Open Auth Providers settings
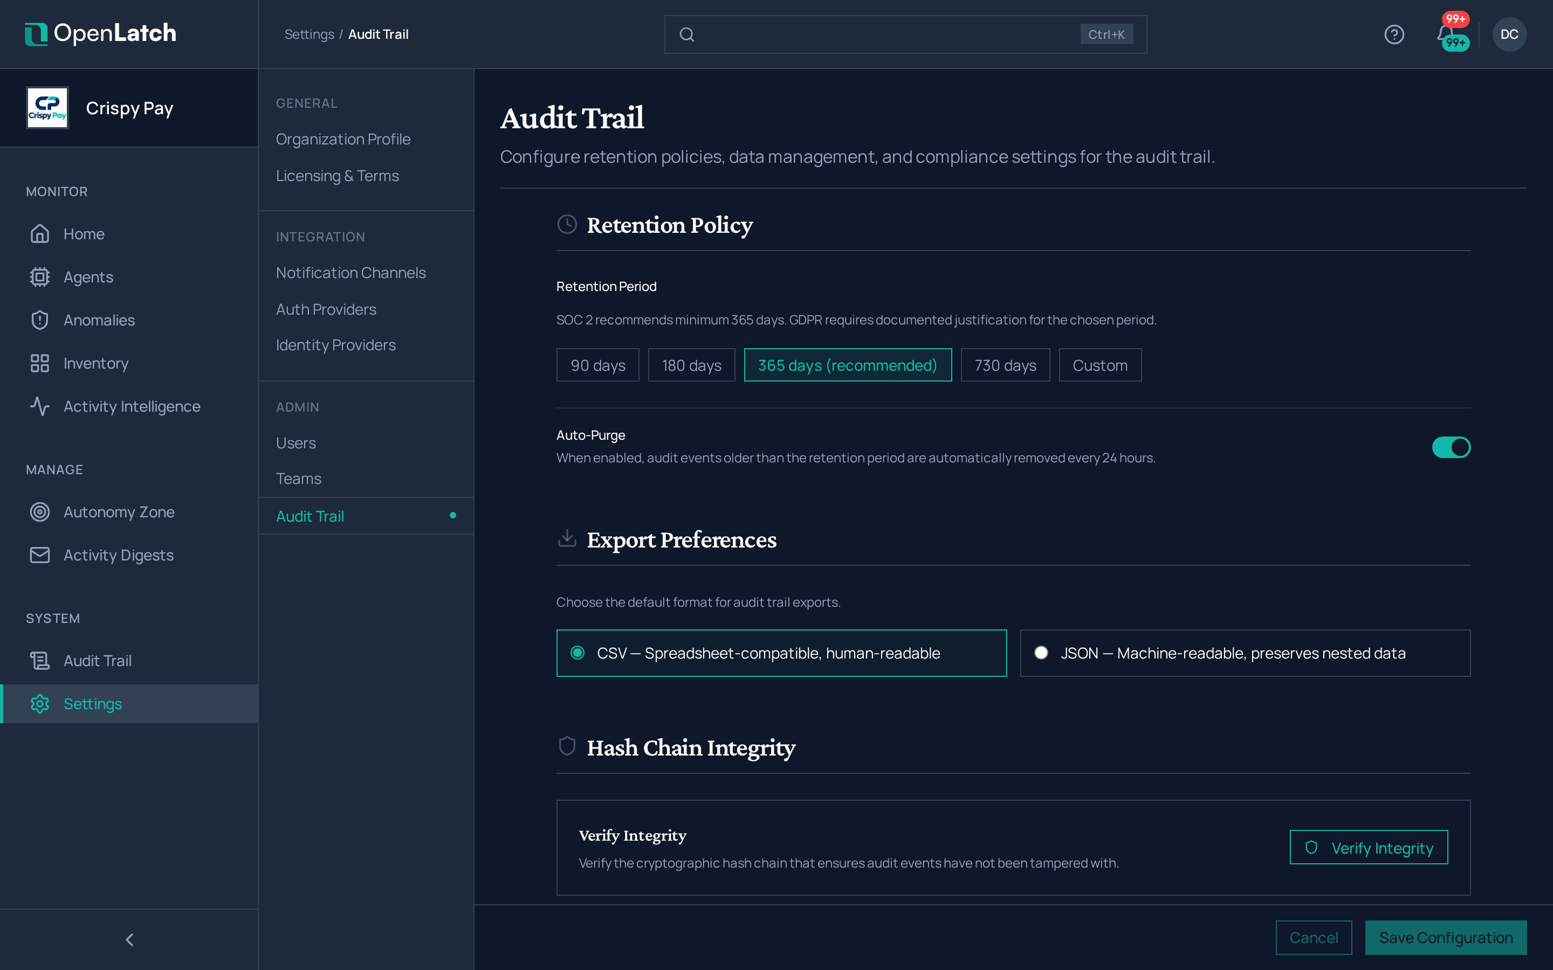The height and width of the screenshot is (970, 1553). pyautogui.click(x=326, y=309)
